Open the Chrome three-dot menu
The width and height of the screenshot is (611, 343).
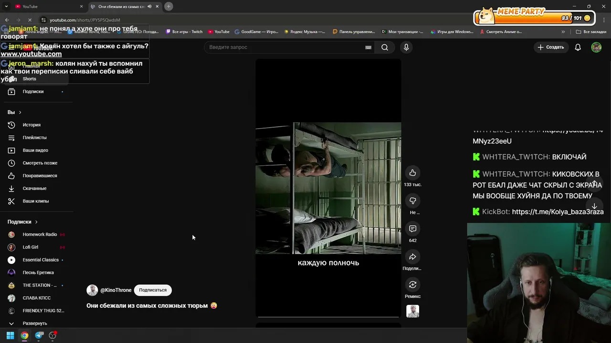tap(603, 20)
